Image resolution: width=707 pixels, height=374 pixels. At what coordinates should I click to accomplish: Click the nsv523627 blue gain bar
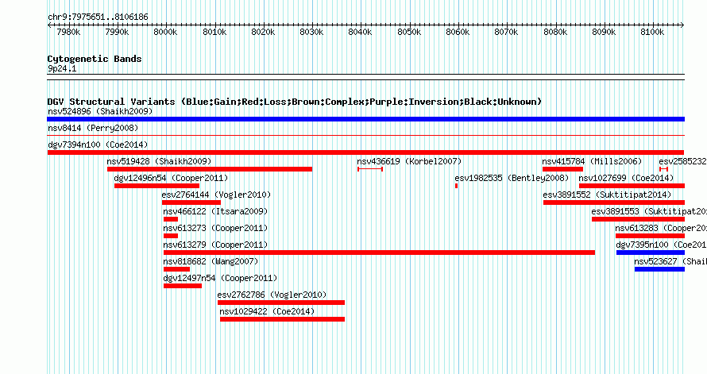pyautogui.click(x=659, y=269)
